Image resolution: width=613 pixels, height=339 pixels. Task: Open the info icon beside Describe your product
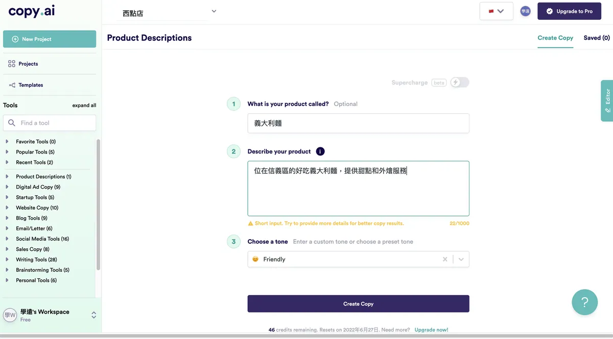(x=320, y=151)
